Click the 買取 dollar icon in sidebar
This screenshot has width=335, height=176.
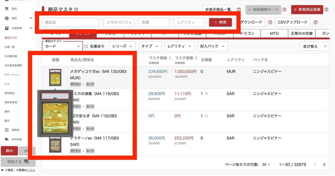click(x=7, y=18)
